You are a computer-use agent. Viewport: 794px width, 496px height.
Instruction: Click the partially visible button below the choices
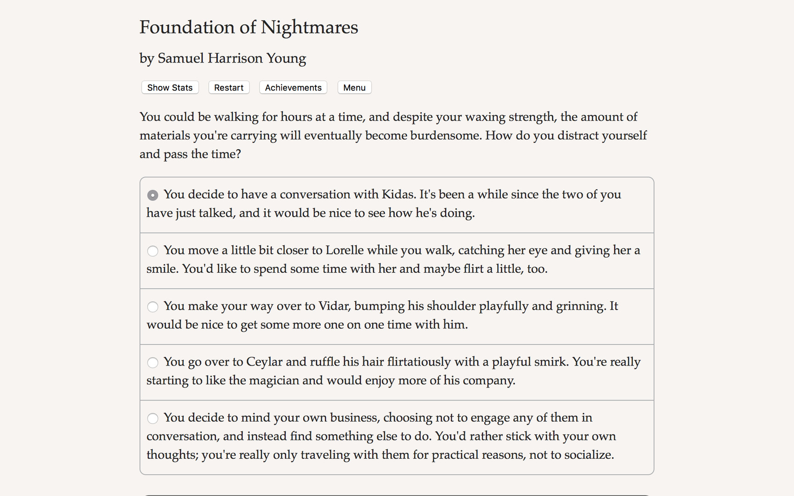(x=397, y=495)
